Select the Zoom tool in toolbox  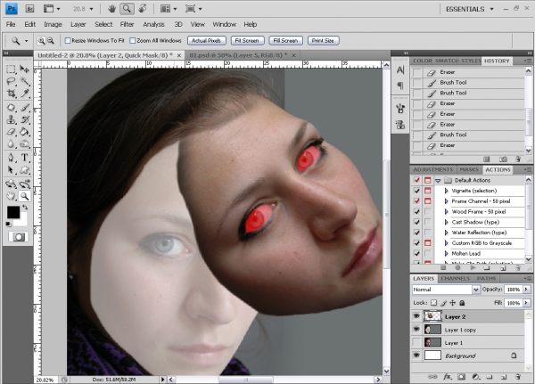click(24, 196)
